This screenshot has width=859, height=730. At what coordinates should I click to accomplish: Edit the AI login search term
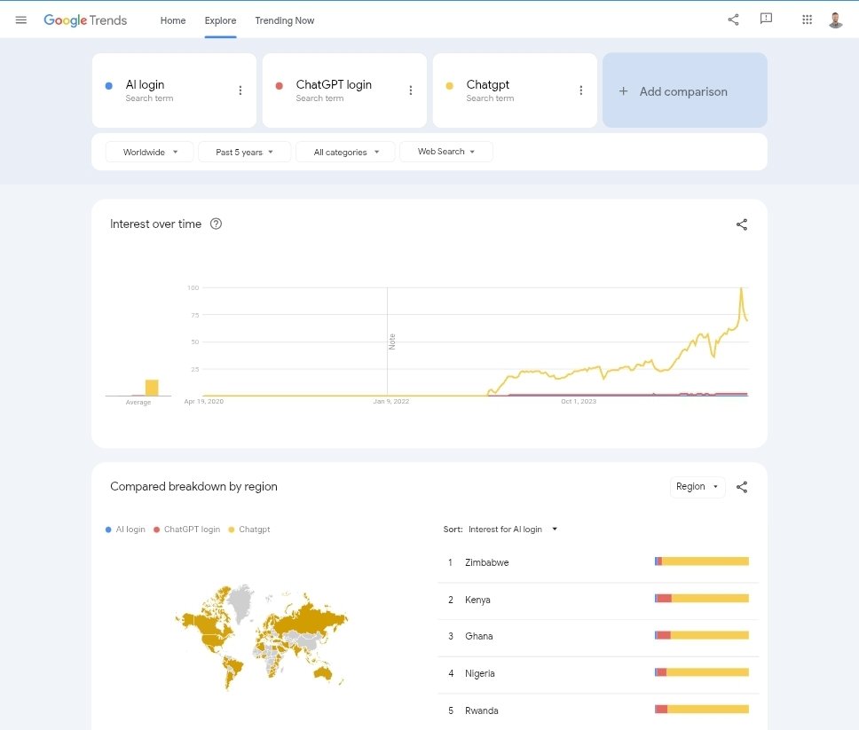click(145, 85)
